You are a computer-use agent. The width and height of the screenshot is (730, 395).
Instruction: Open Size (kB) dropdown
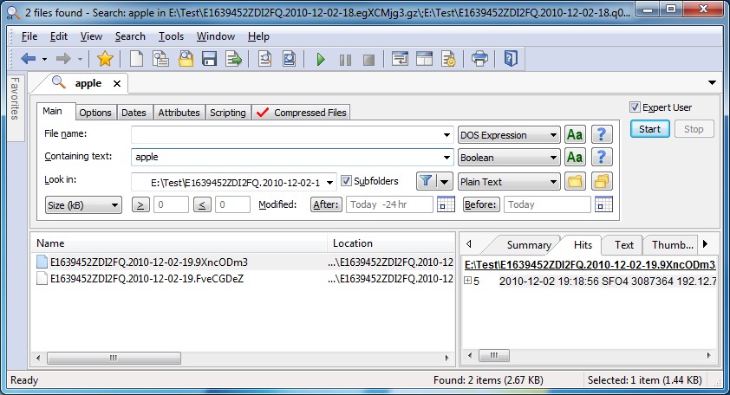[83, 205]
